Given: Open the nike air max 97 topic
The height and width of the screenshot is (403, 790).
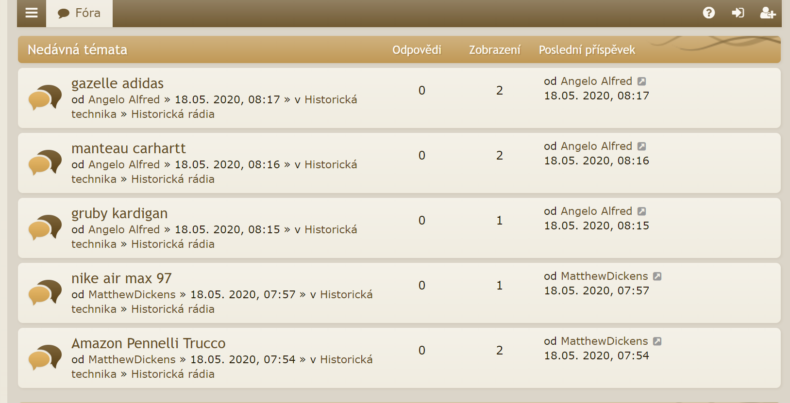Looking at the screenshot, I should tap(121, 278).
